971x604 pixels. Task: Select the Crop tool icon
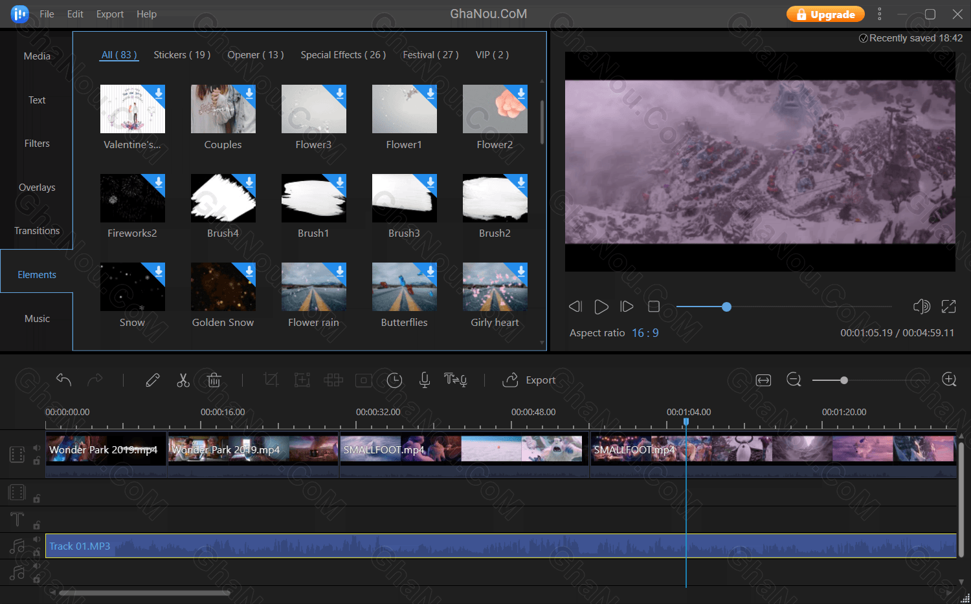(x=271, y=380)
